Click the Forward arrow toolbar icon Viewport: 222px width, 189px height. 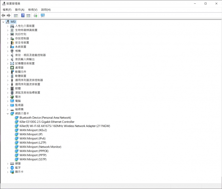9,15
